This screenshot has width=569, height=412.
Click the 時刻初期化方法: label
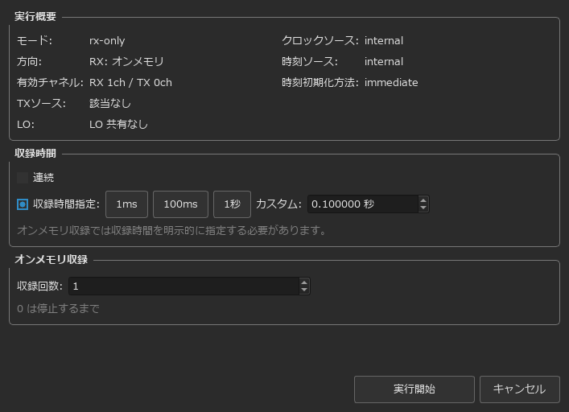[320, 83]
